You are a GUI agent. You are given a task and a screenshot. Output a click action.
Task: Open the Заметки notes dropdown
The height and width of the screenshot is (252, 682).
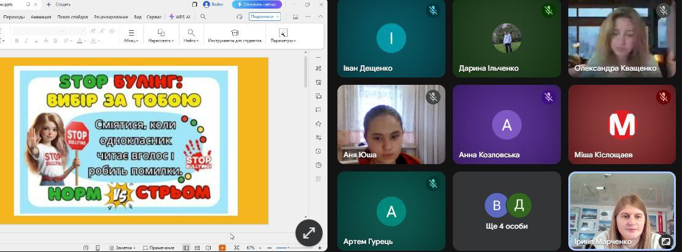click(x=122, y=248)
